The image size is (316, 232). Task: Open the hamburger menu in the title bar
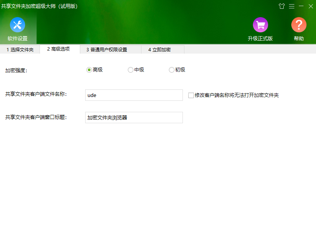click(x=292, y=6)
